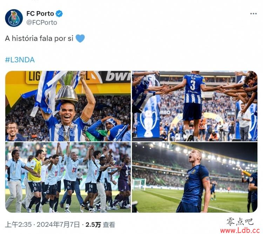Click the 2024年7月7日 post date
This screenshot has height=234, width=263.
point(58,225)
